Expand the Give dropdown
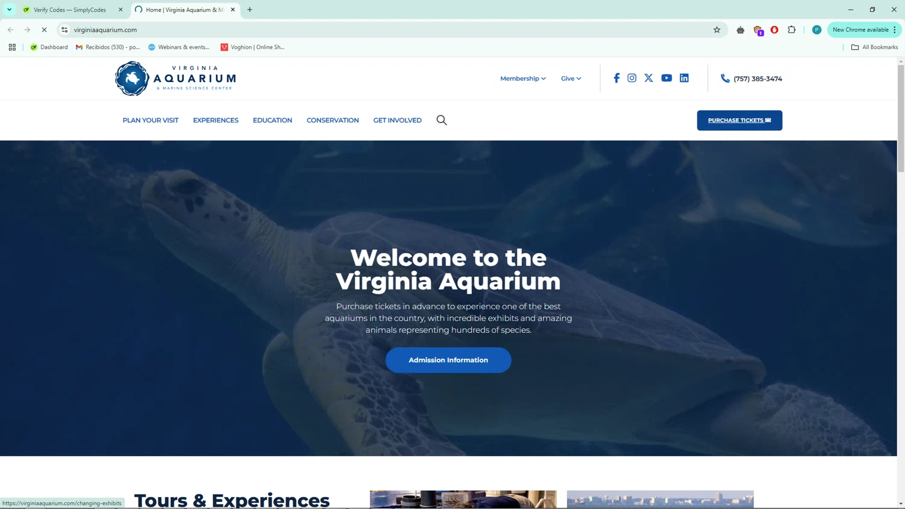This screenshot has width=905, height=509. [571, 78]
